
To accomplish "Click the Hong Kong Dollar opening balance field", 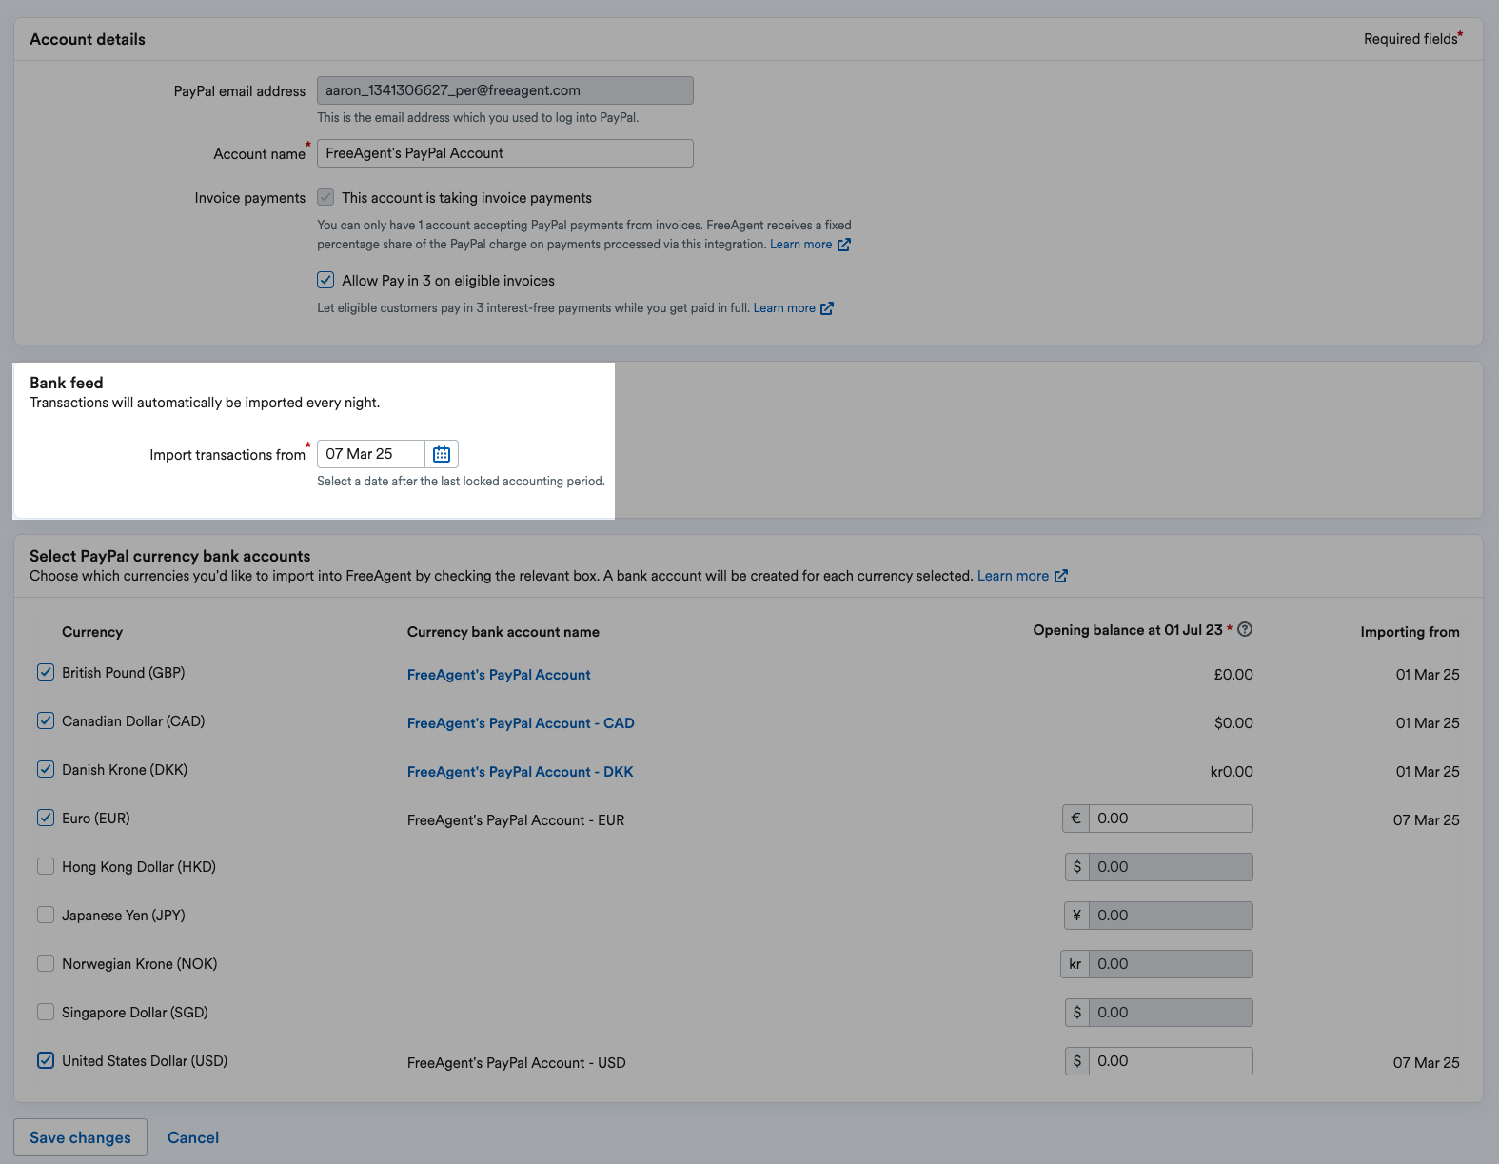I will click(1171, 867).
